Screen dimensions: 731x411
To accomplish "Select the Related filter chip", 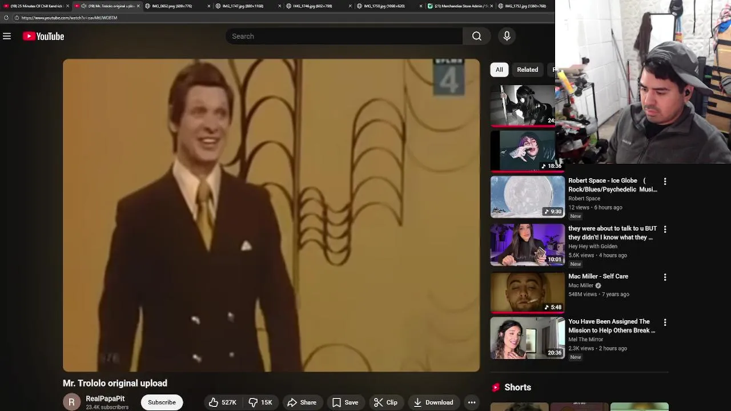I will (527, 70).
